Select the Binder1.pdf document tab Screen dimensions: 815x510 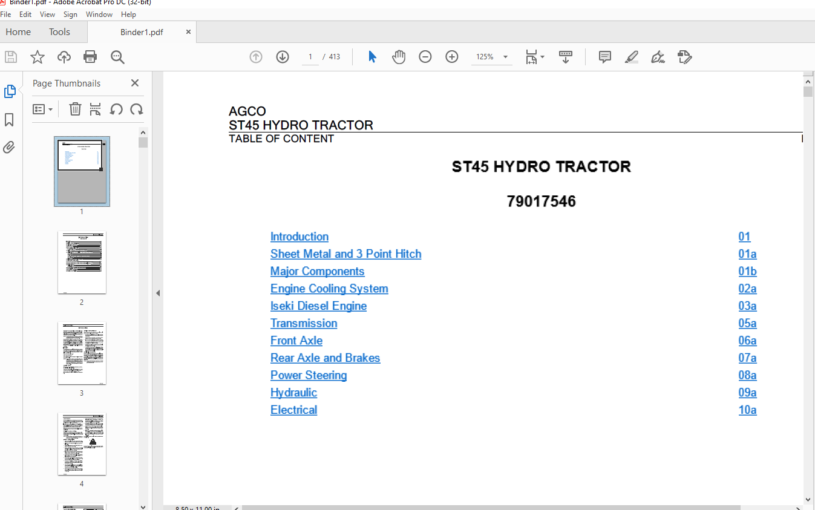pyautogui.click(x=142, y=32)
